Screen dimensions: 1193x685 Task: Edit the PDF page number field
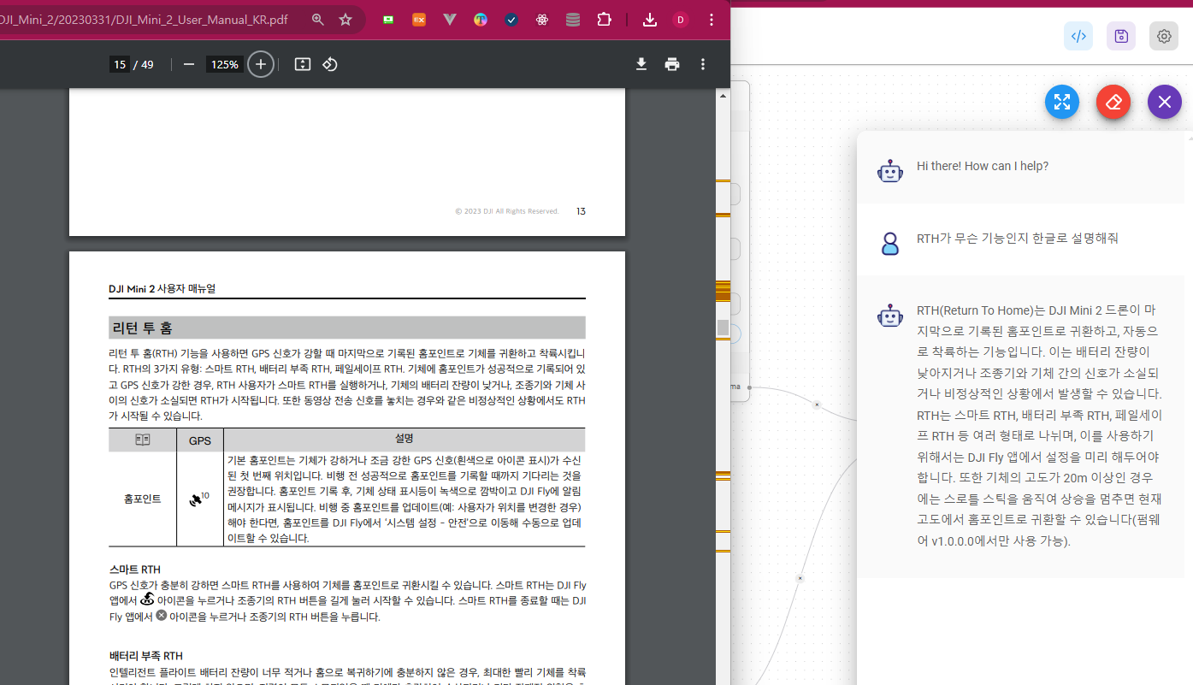pos(120,64)
